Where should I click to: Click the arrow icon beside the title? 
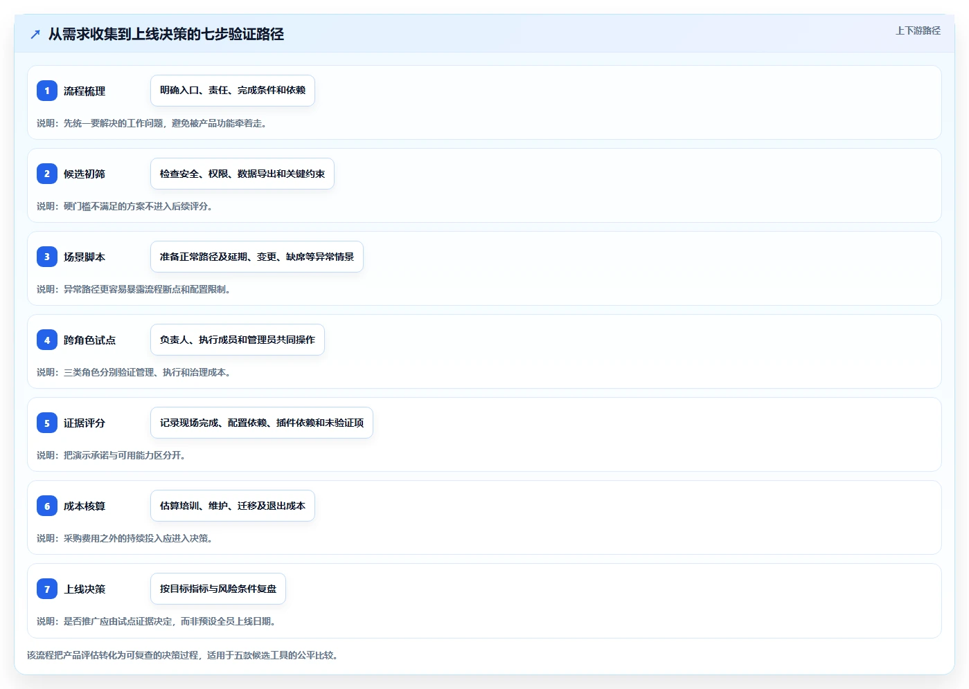tap(35, 34)
